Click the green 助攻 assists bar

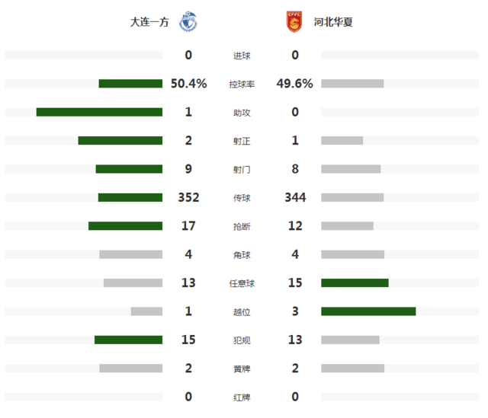pyautogui.click(x=99, y=112)
